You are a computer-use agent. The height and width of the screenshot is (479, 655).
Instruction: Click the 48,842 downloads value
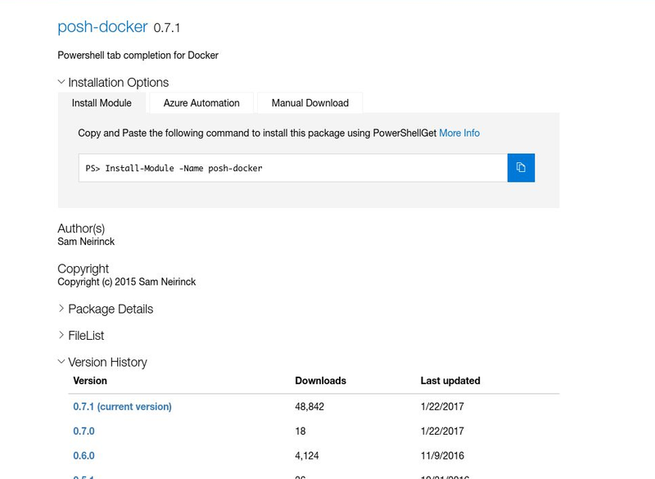309,406
